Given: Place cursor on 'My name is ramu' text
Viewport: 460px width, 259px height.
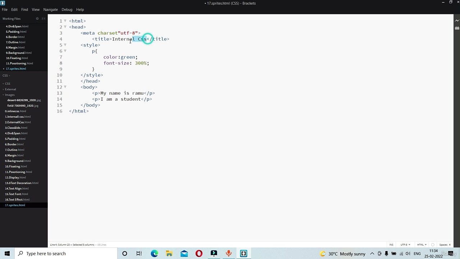Looking at the screenshot, I should (122, 93).
